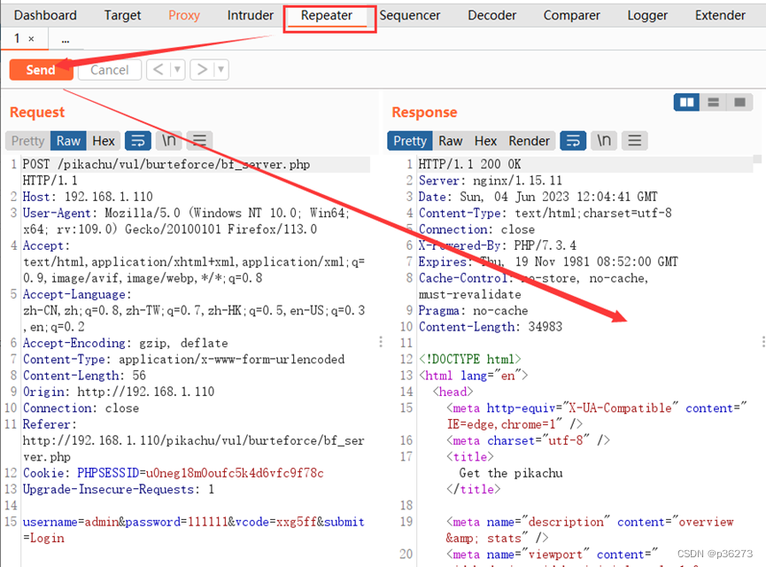
Task: Click the HTTP/1.1 200 OK status line
Action: pyautogui.click(x=469, y=164)
